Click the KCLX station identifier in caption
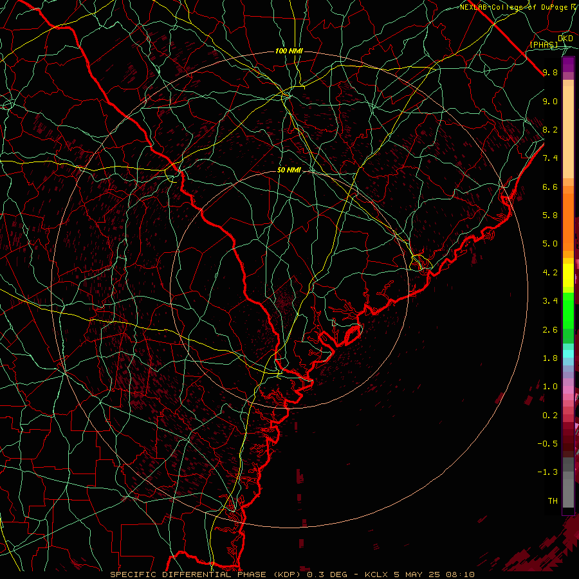Viewport: 579px width, 579px height. pyautogui.click(x=376, y=574)
